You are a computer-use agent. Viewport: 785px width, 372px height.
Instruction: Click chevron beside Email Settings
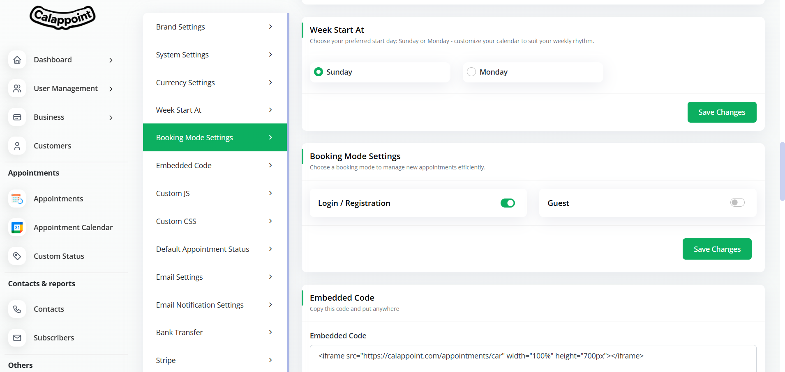pyautogui.click(x=270, y=277)
